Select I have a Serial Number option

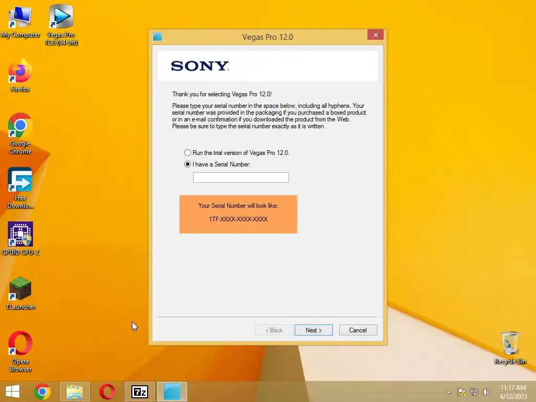217,164
